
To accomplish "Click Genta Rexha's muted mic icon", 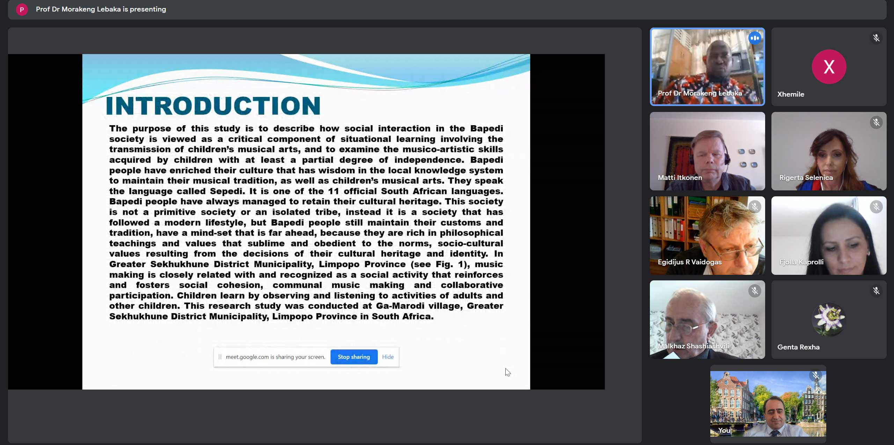I will coord(876,291).
